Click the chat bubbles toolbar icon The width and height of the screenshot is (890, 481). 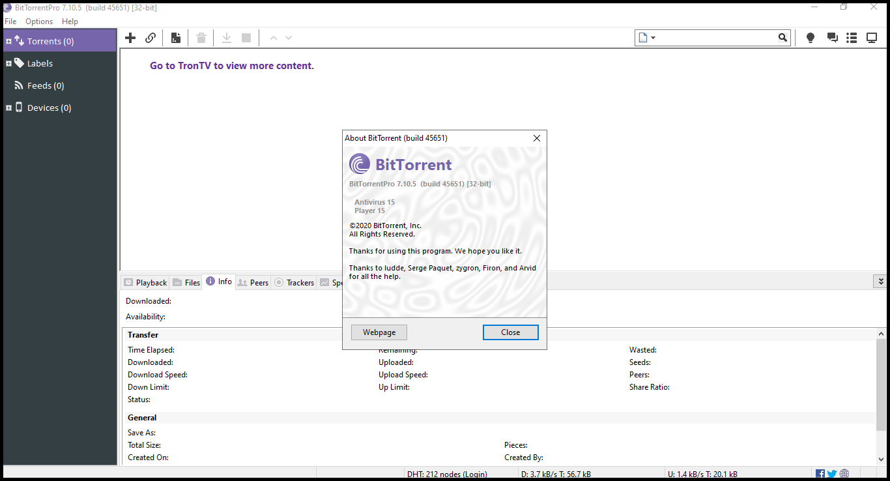coord(832,38)
